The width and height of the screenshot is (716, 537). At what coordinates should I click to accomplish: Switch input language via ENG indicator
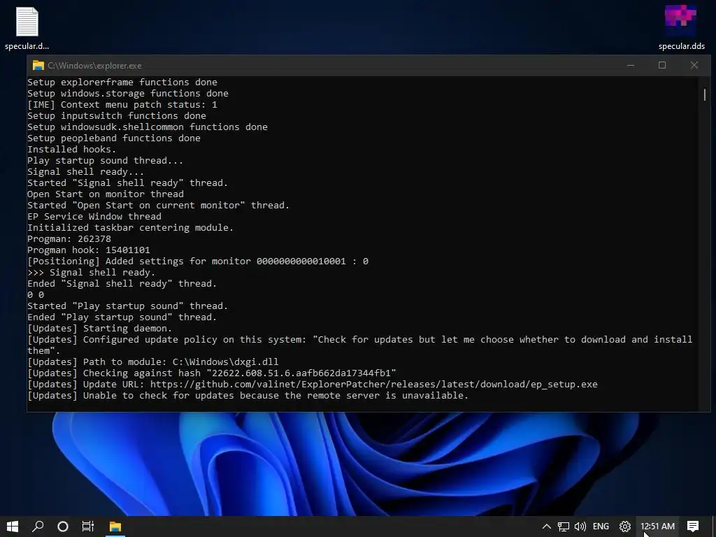[601, 527]
